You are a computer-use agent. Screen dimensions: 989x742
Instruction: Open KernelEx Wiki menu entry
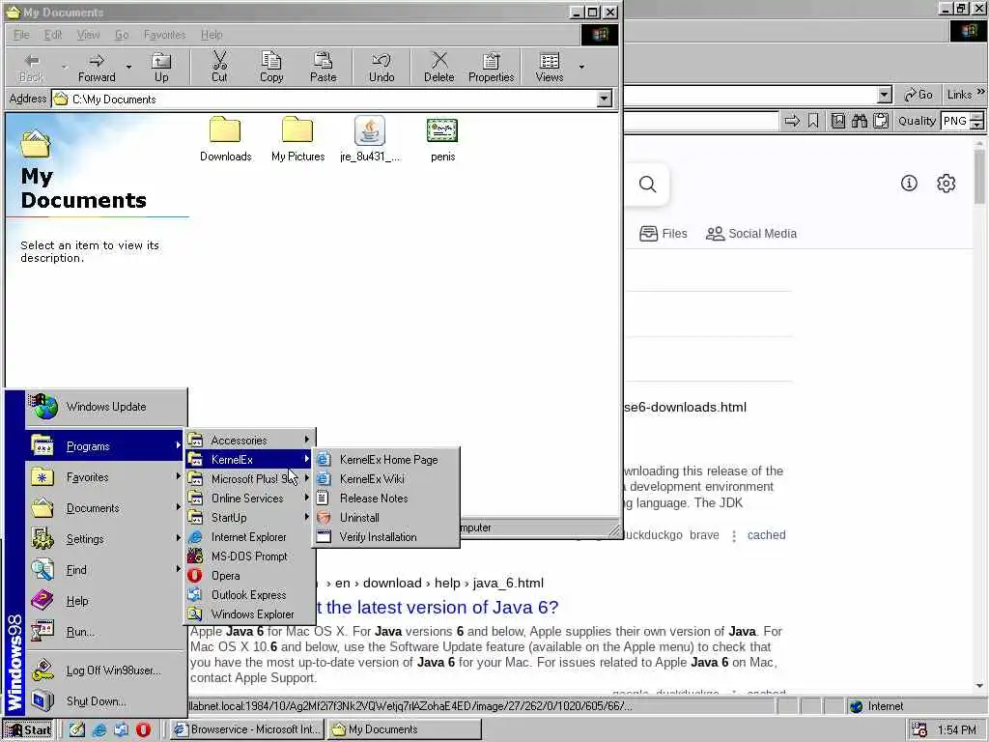386,479
